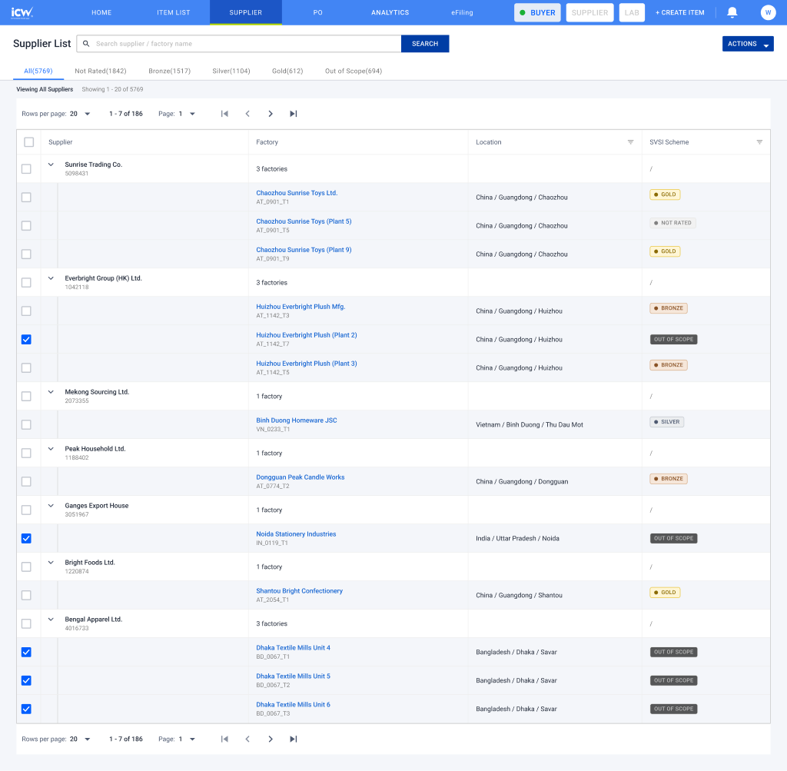787x771 pixels.
Task: Collapse the Everbright Group (HK) Ltd. row
Action: (51, 278)
